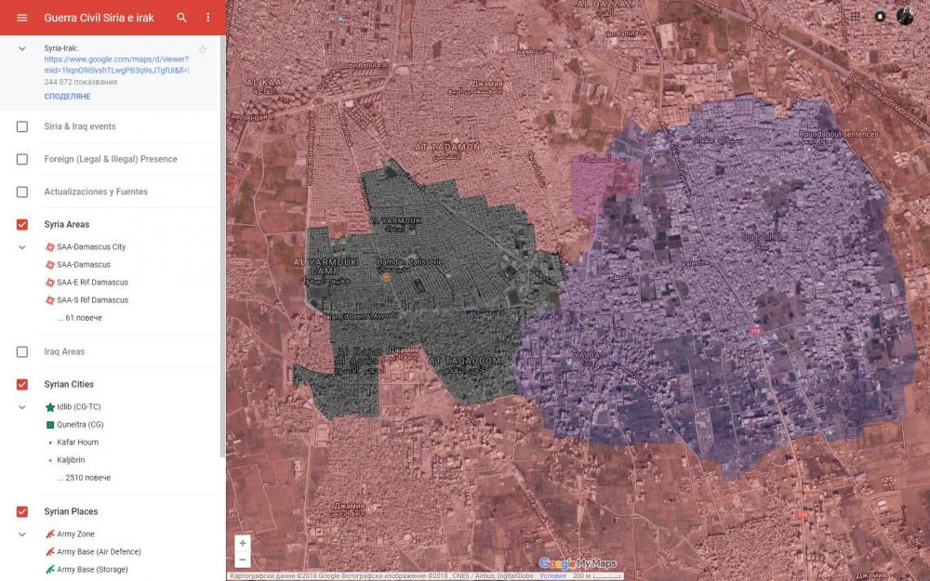
Task: Open Google apps grid
Action: pos(855,16)
